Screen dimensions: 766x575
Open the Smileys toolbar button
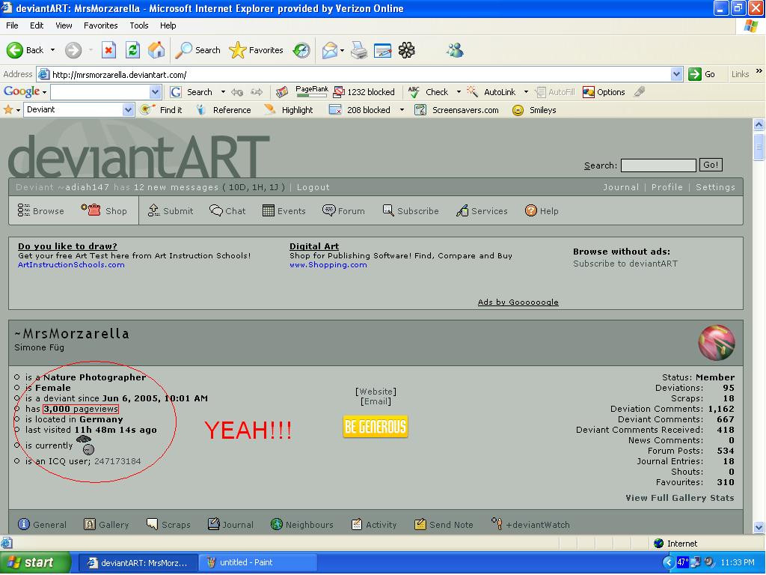[534, 110]
